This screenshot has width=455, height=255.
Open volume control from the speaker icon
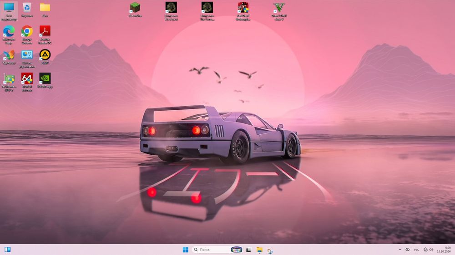click(x=431, y=250)
